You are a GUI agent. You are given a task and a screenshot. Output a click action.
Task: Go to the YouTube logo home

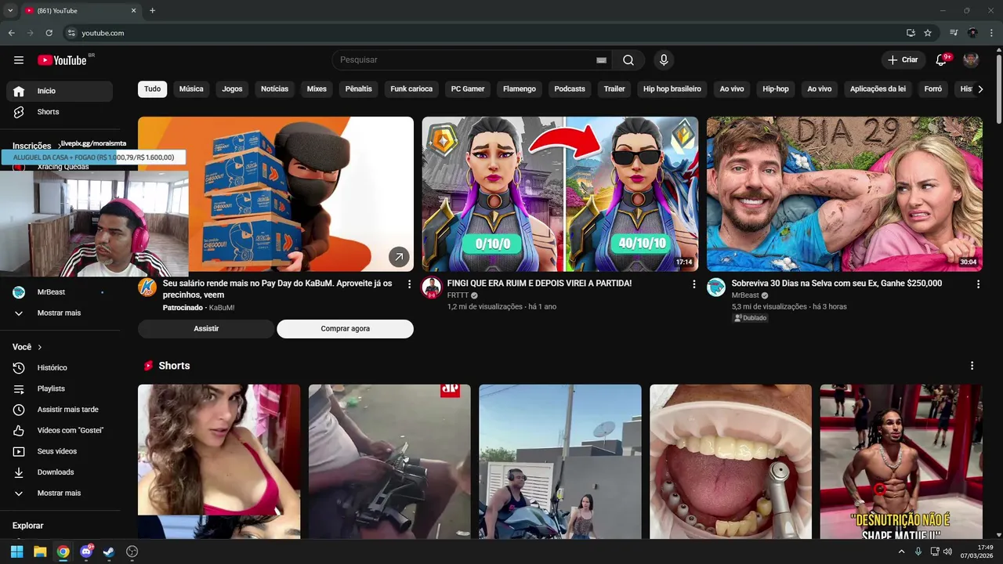click(62, 60)
